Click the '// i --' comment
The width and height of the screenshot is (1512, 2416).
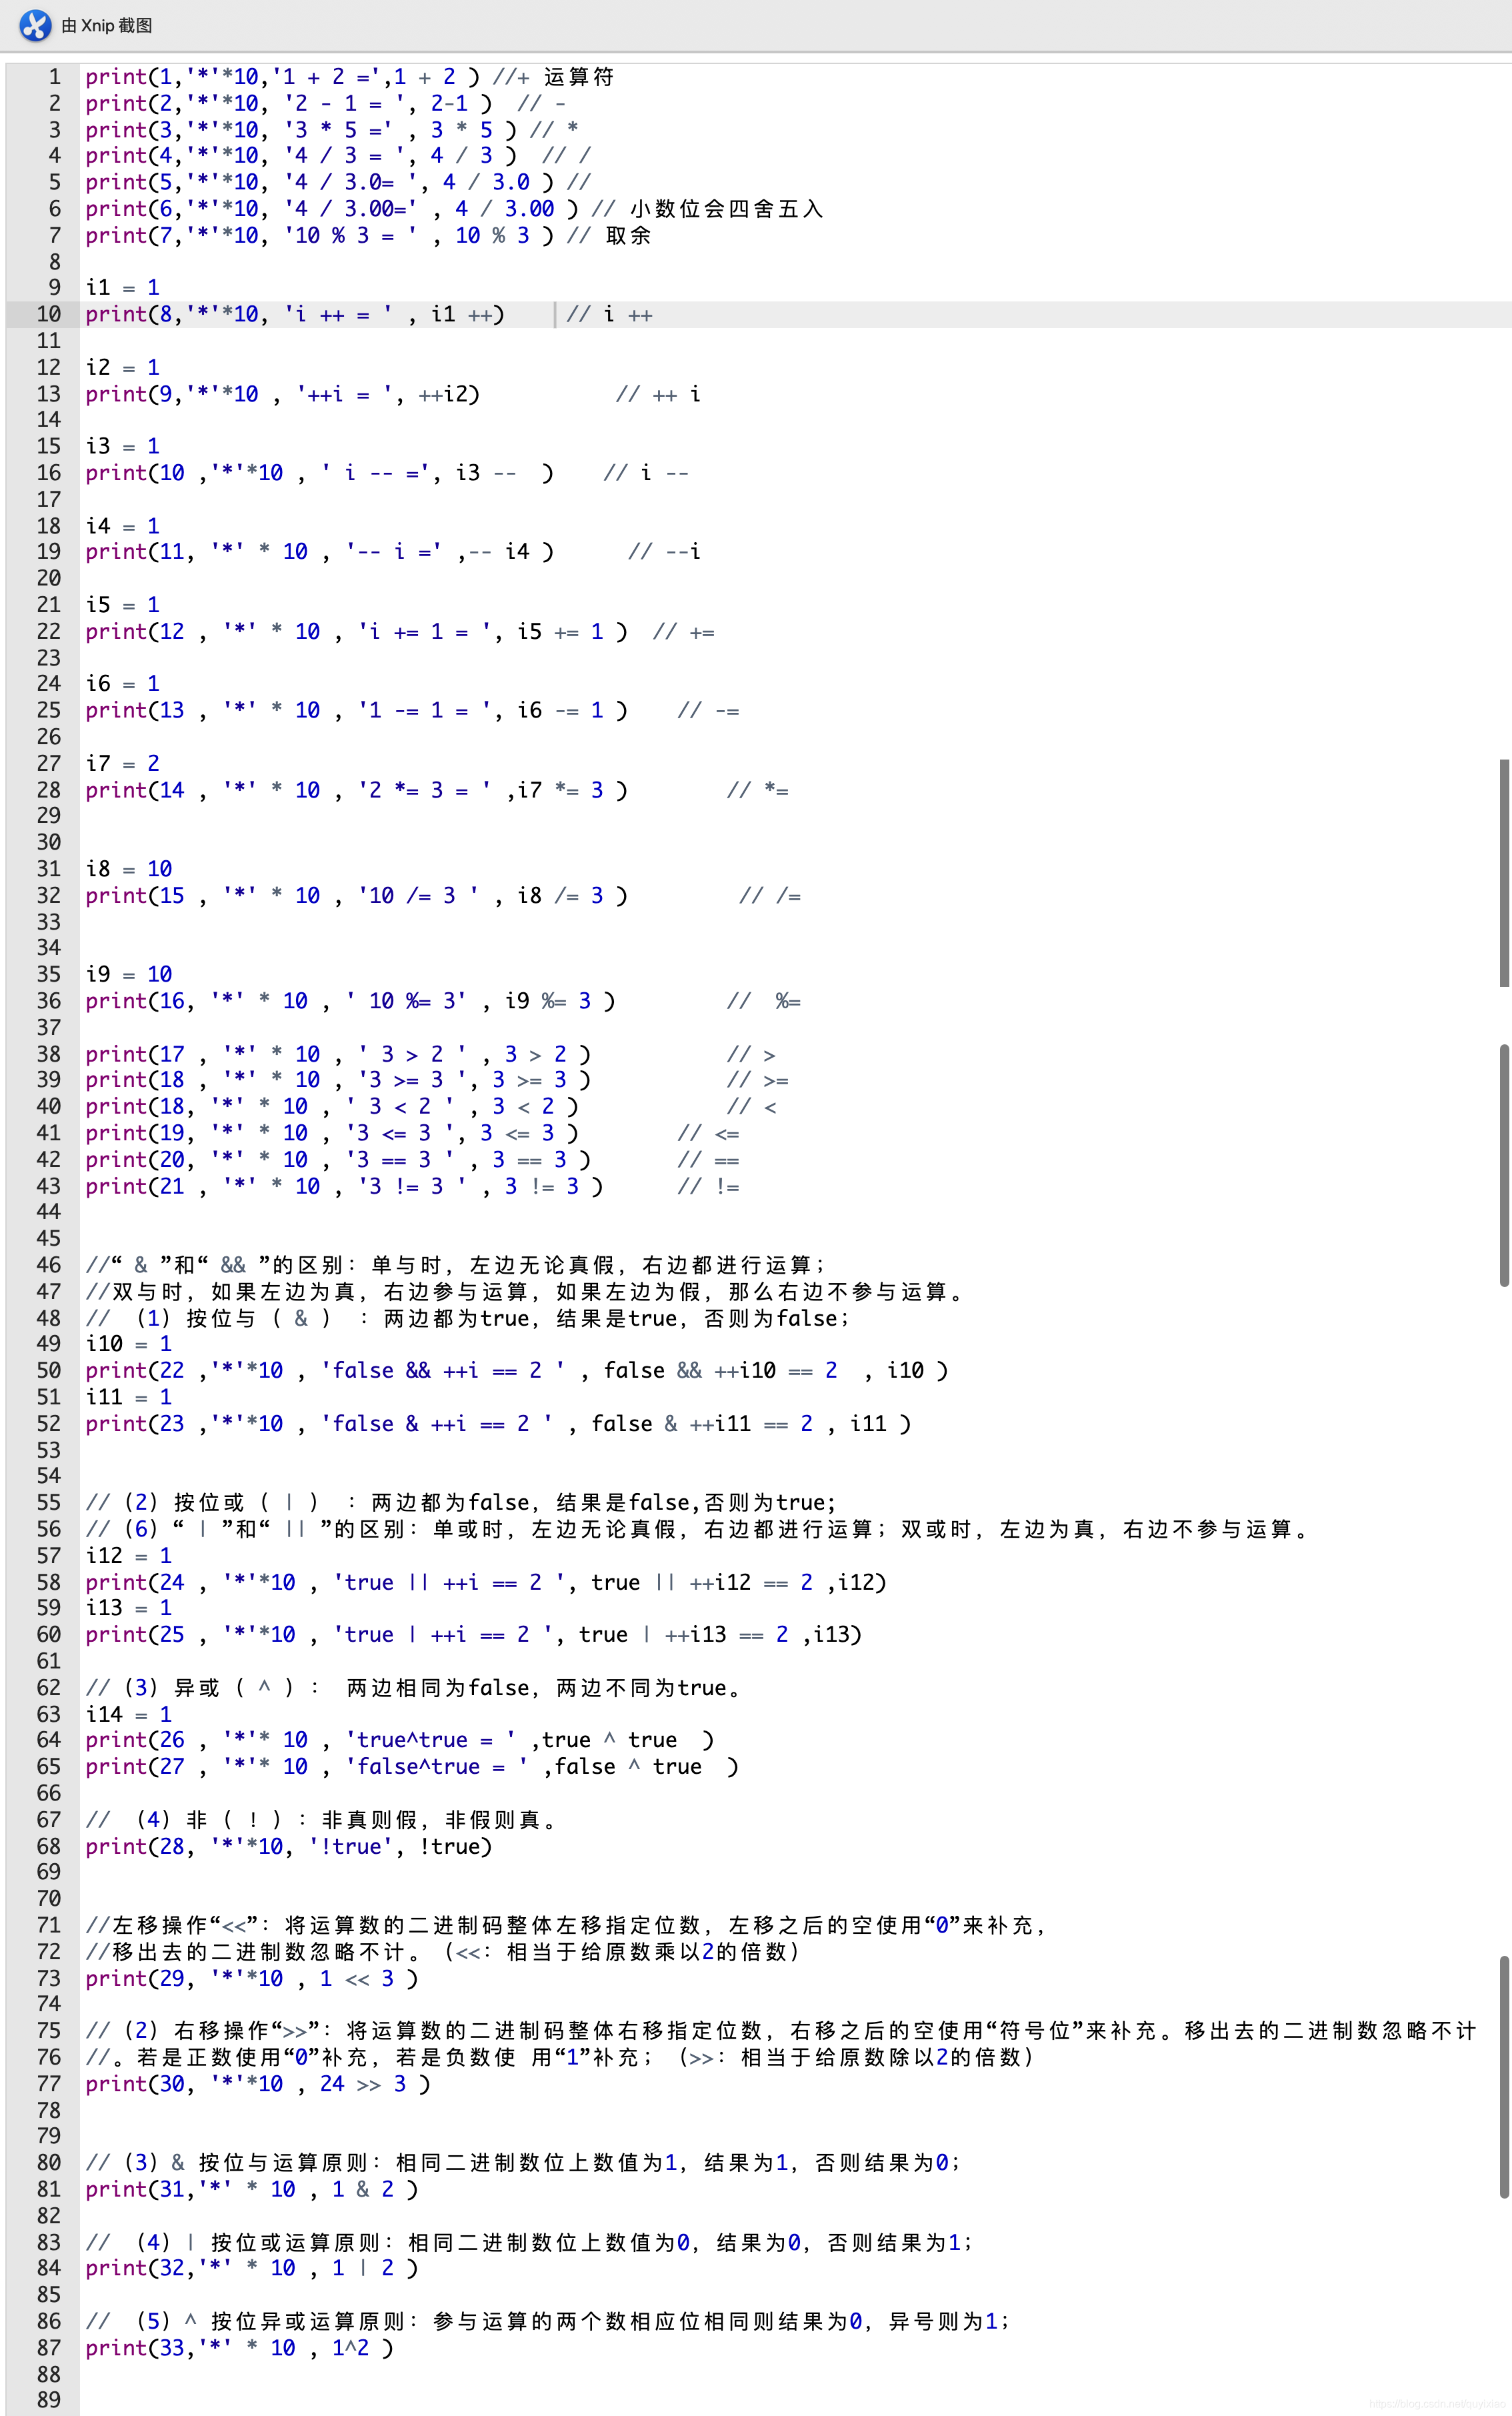[646, 473]
